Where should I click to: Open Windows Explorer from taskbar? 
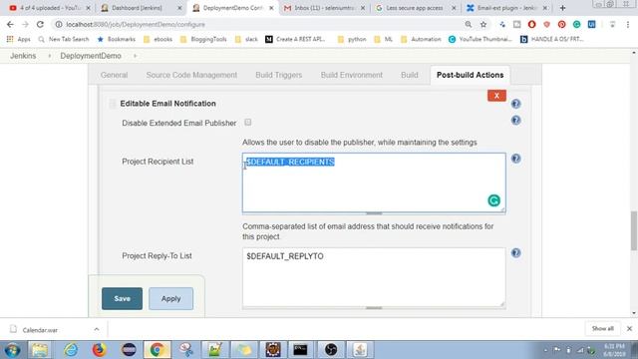point(40,350)
